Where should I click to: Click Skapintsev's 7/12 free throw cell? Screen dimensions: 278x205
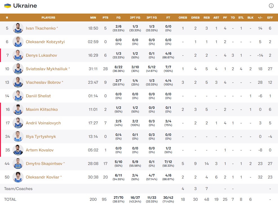[168, 164]
